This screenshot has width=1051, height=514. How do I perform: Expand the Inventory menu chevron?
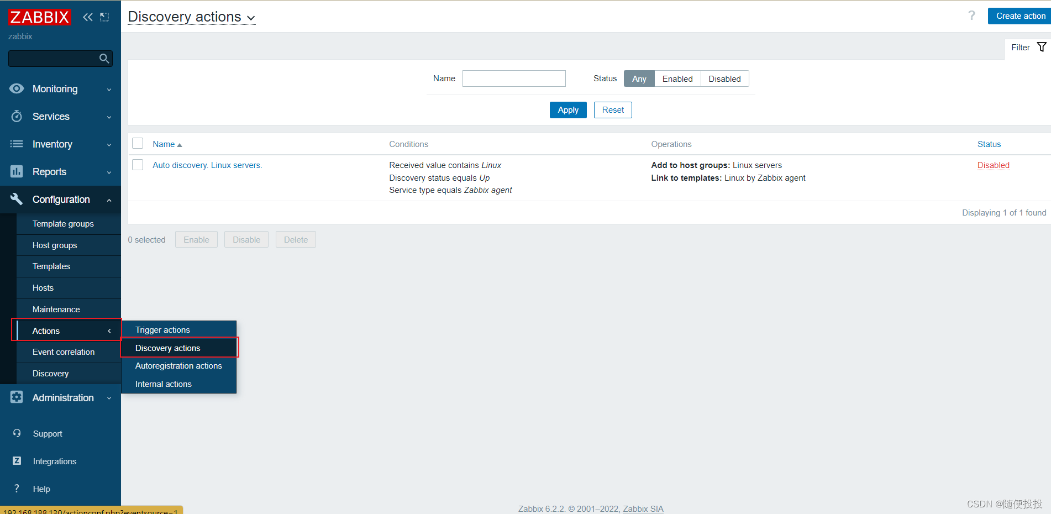(109, 145)
